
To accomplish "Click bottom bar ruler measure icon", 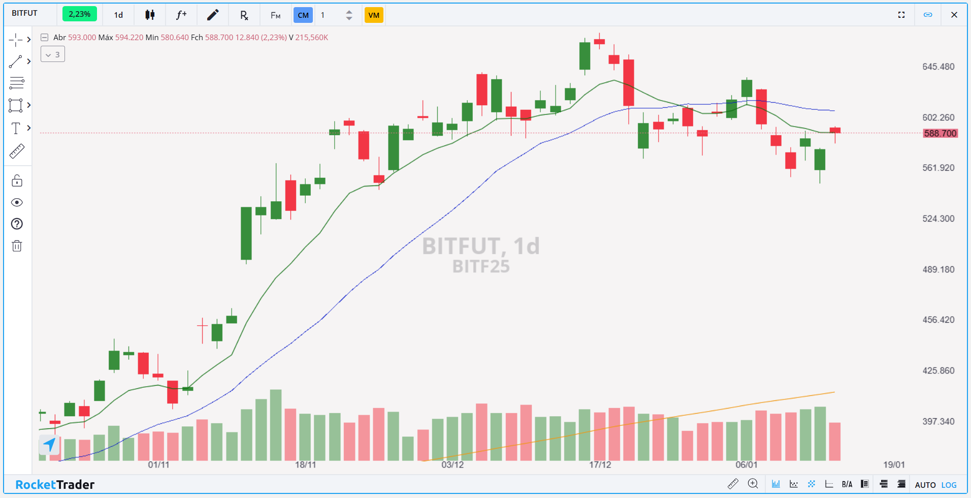I will pyautogui.click(x=733, y=484).
